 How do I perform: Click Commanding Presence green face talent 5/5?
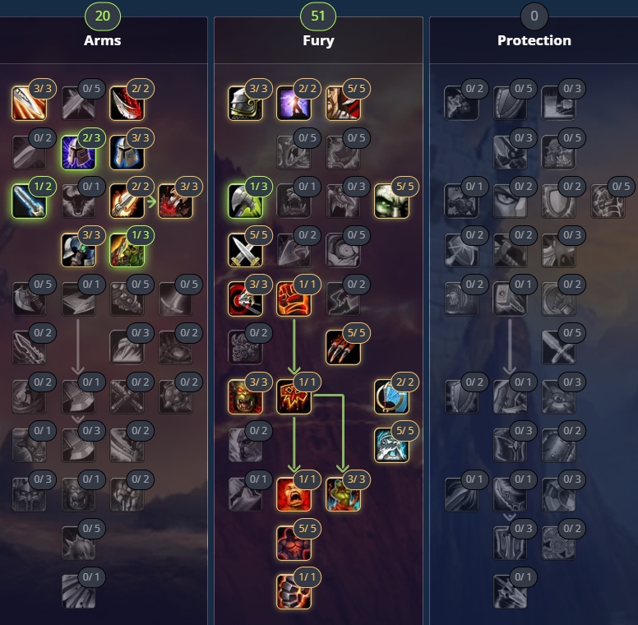tap(391, 201)
